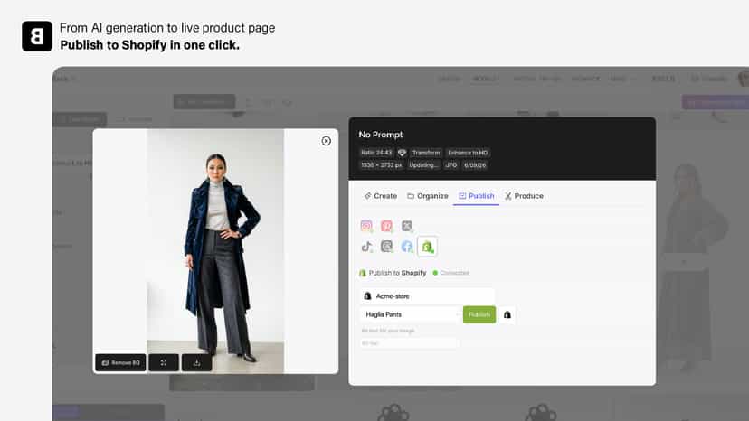Click the Updating... status chip
The width and height of the screenshot is (749, 421).
423,165
